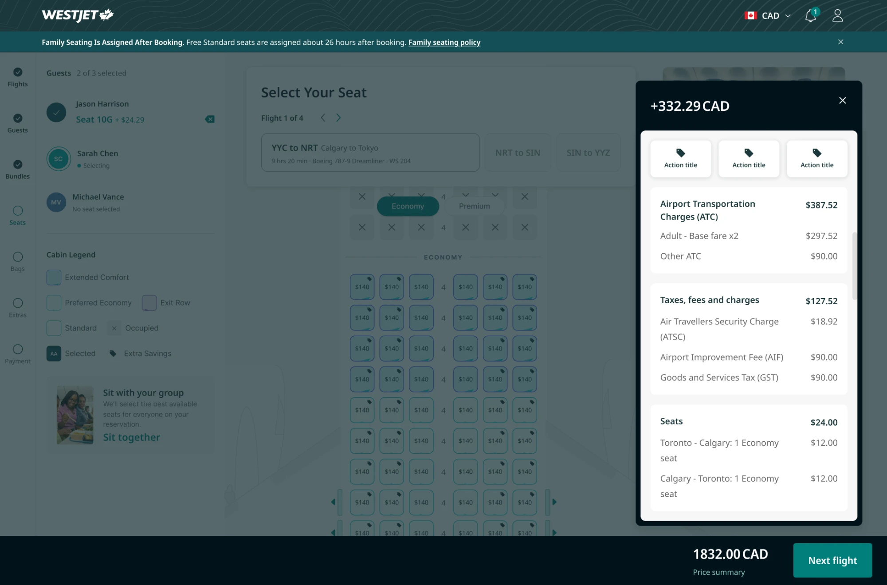This screenshot has height=585, width=887.
Task: Expand the Seats price section
Action: (749, 422)
